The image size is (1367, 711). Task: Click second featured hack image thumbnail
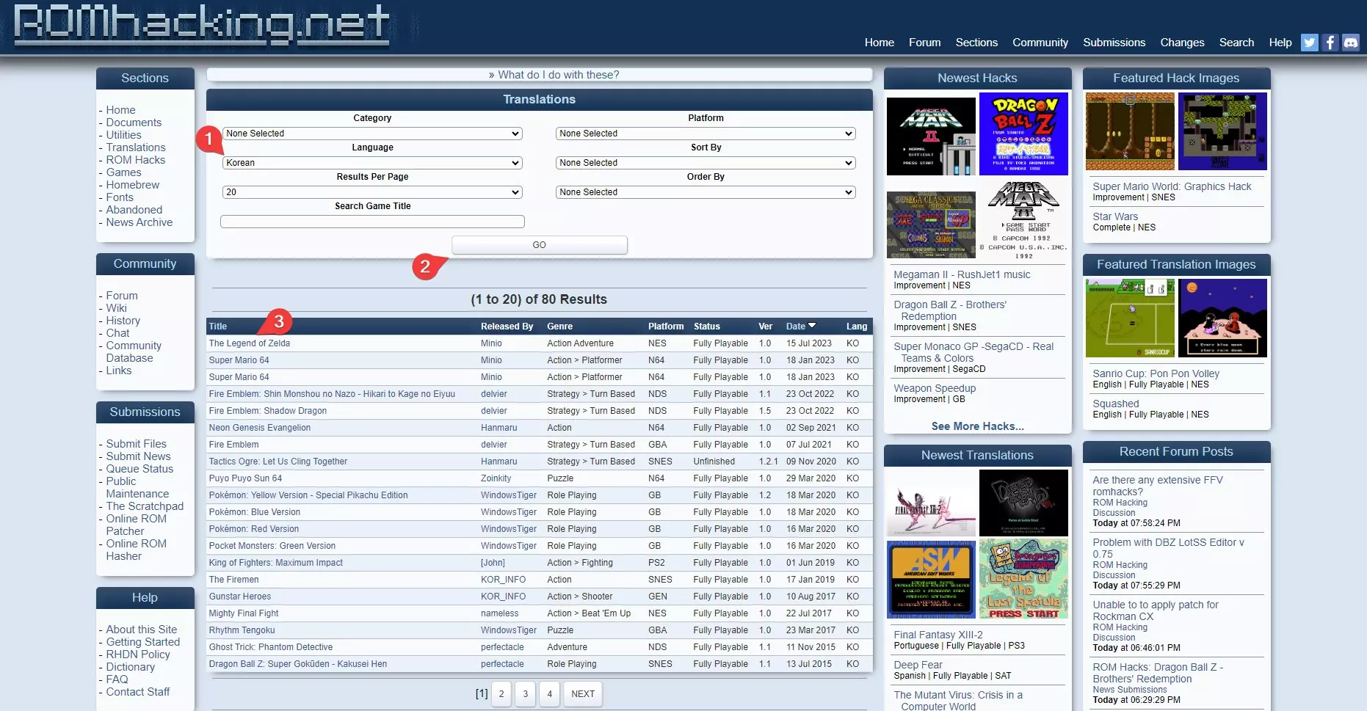[1222, 132]
